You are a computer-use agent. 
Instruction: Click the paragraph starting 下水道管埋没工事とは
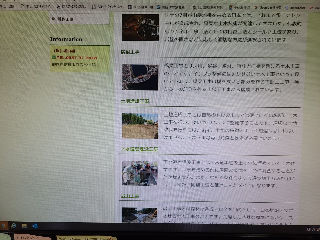(229, 174)
